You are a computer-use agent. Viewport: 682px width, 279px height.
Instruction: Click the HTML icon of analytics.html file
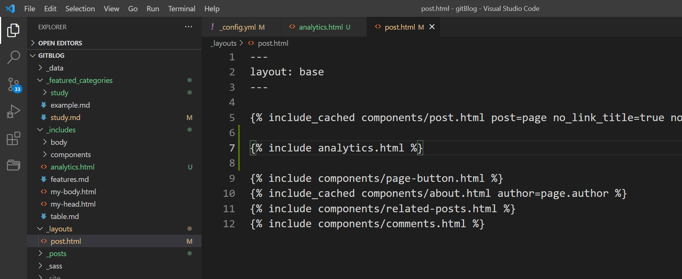(x=44, y=167)
